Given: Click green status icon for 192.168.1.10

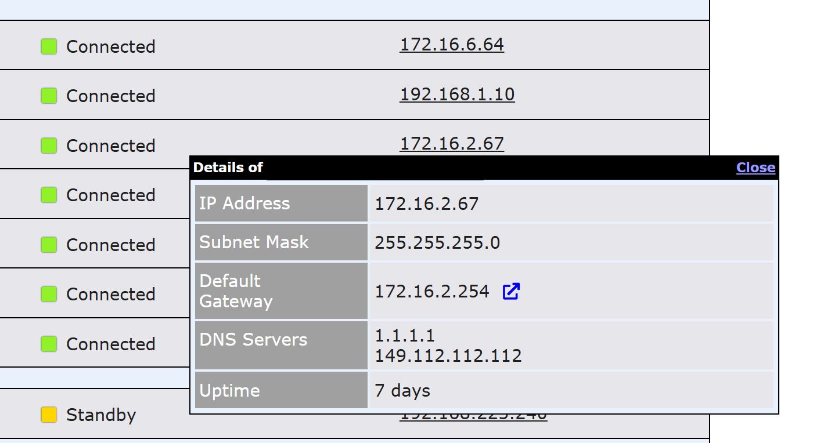Looking at the screenshot, I should coord(49,96).
